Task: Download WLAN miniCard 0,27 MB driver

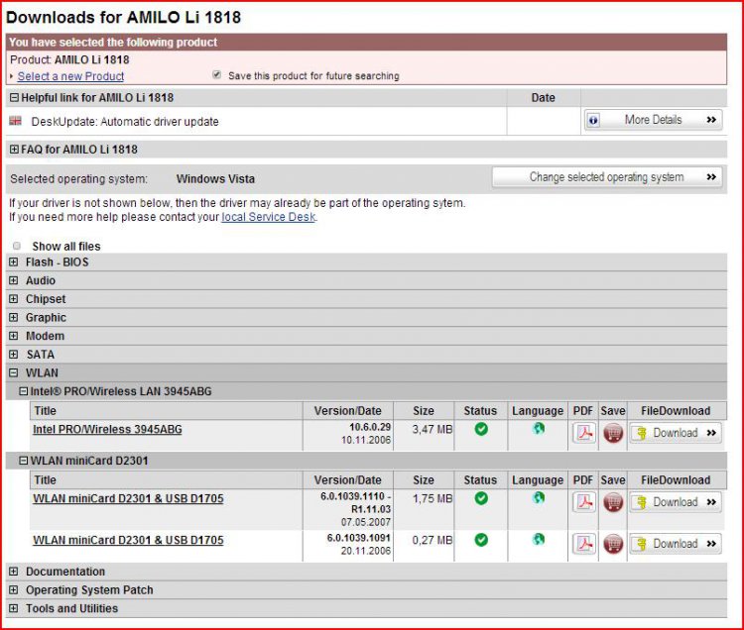Action: [676, 543]
